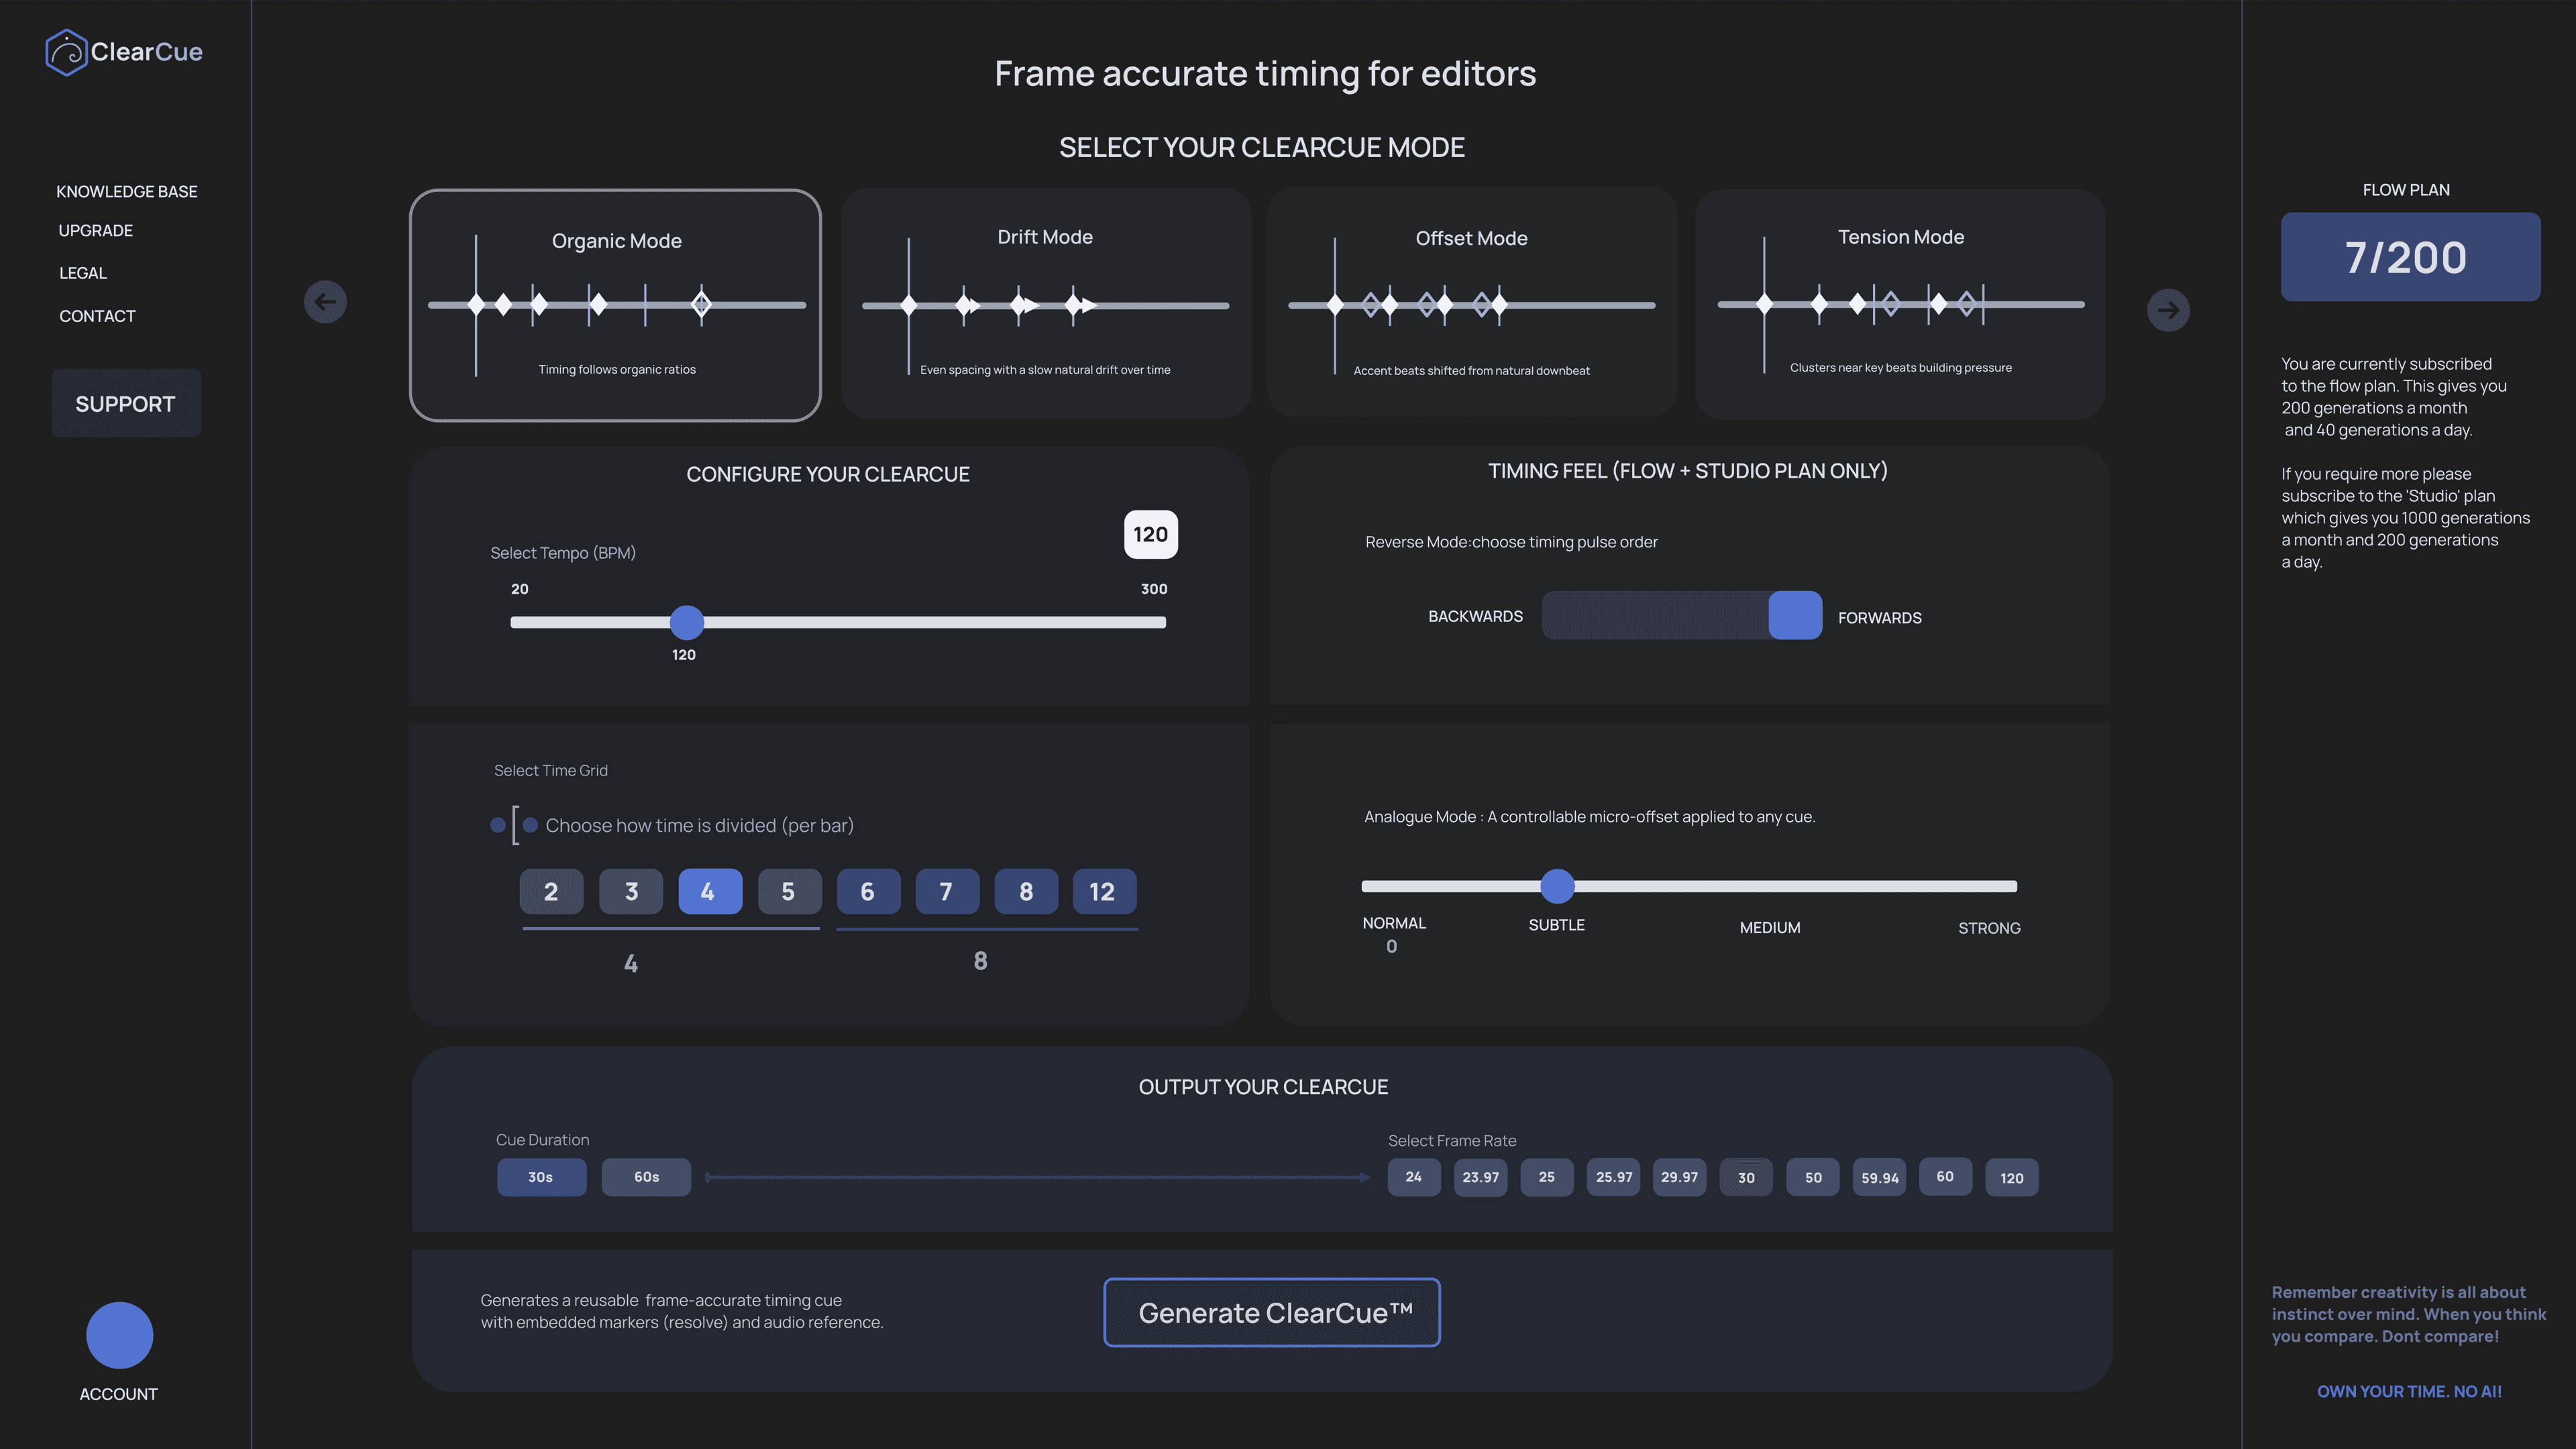The width and height of the screenshot is (2576, 1449).
Task: Open the Upgrade menu item
Action: tap(96, 231)
